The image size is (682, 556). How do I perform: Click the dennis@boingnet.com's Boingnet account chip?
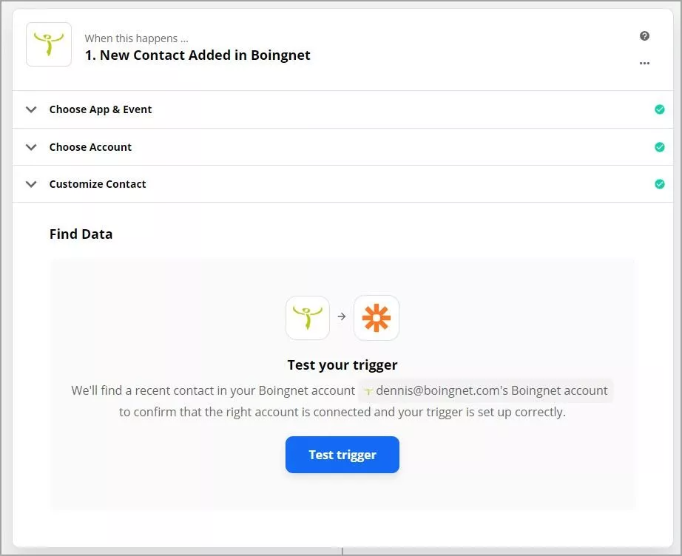coord(485,391)
